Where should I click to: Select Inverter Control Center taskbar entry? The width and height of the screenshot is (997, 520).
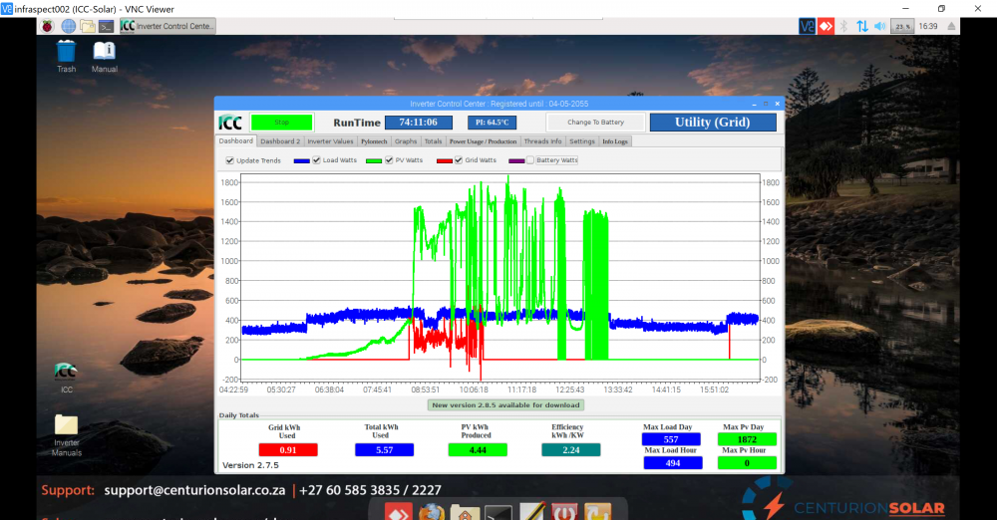coord(167,26)
